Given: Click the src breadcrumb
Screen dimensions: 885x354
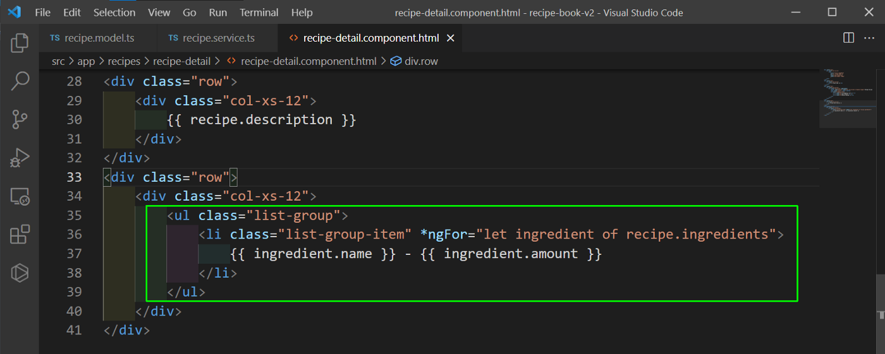Looking at the screenshot, I should point(58,61).
